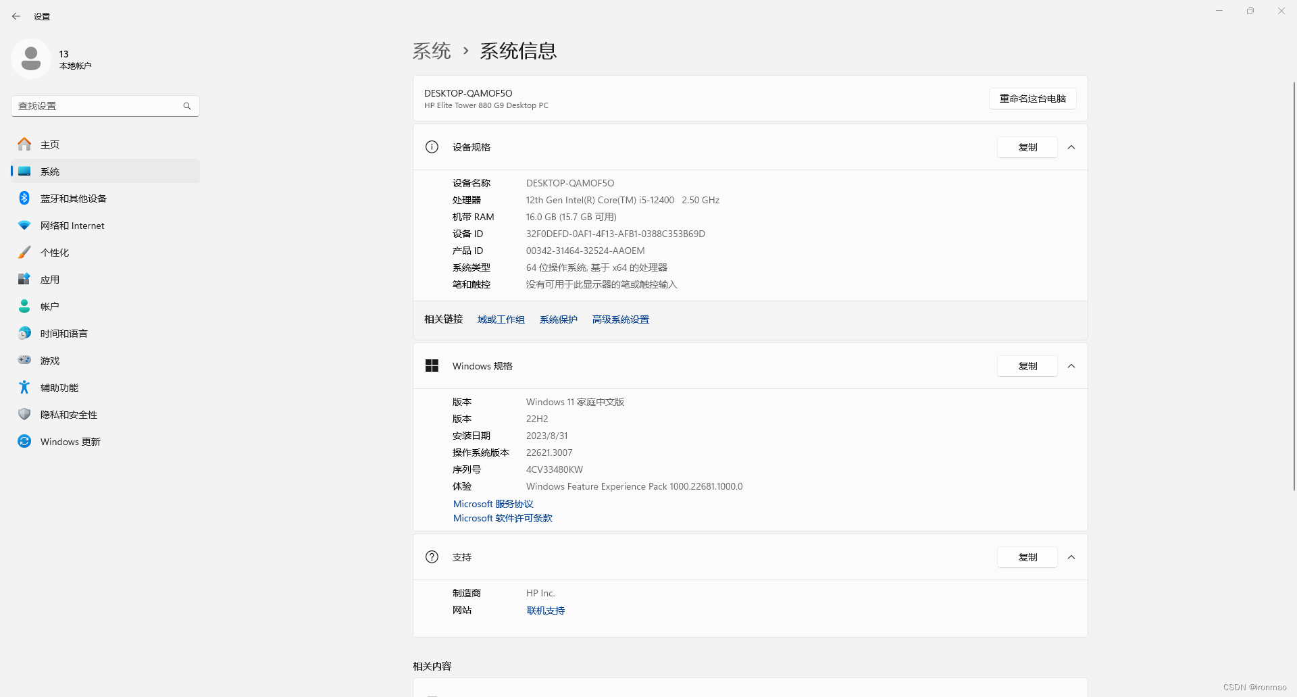Screen dimensions: 1297x697
Task: Open the 域或工作组 link
Action: pyautogui.click(x=501, y=319)
